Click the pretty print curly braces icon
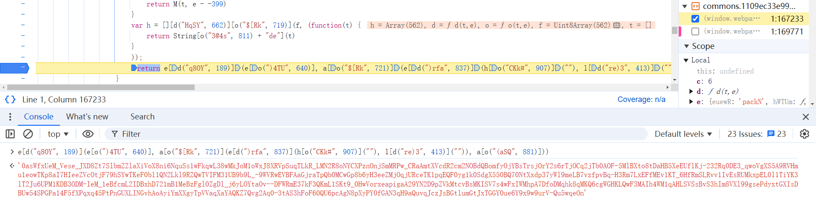This screenshot has width=816, height=198. click(x=10, y=99)
